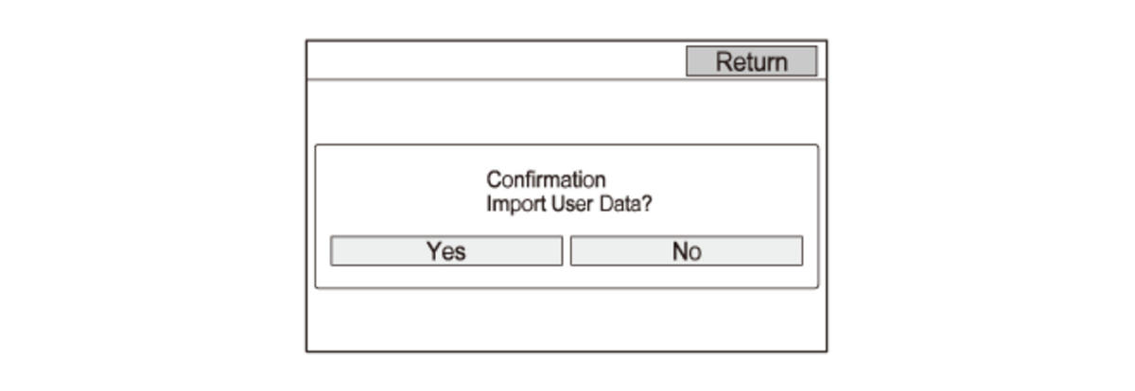Screen dimensions: 1135x391
Task: Click the blank area above the confirmation box
Action: coord(566,111)
